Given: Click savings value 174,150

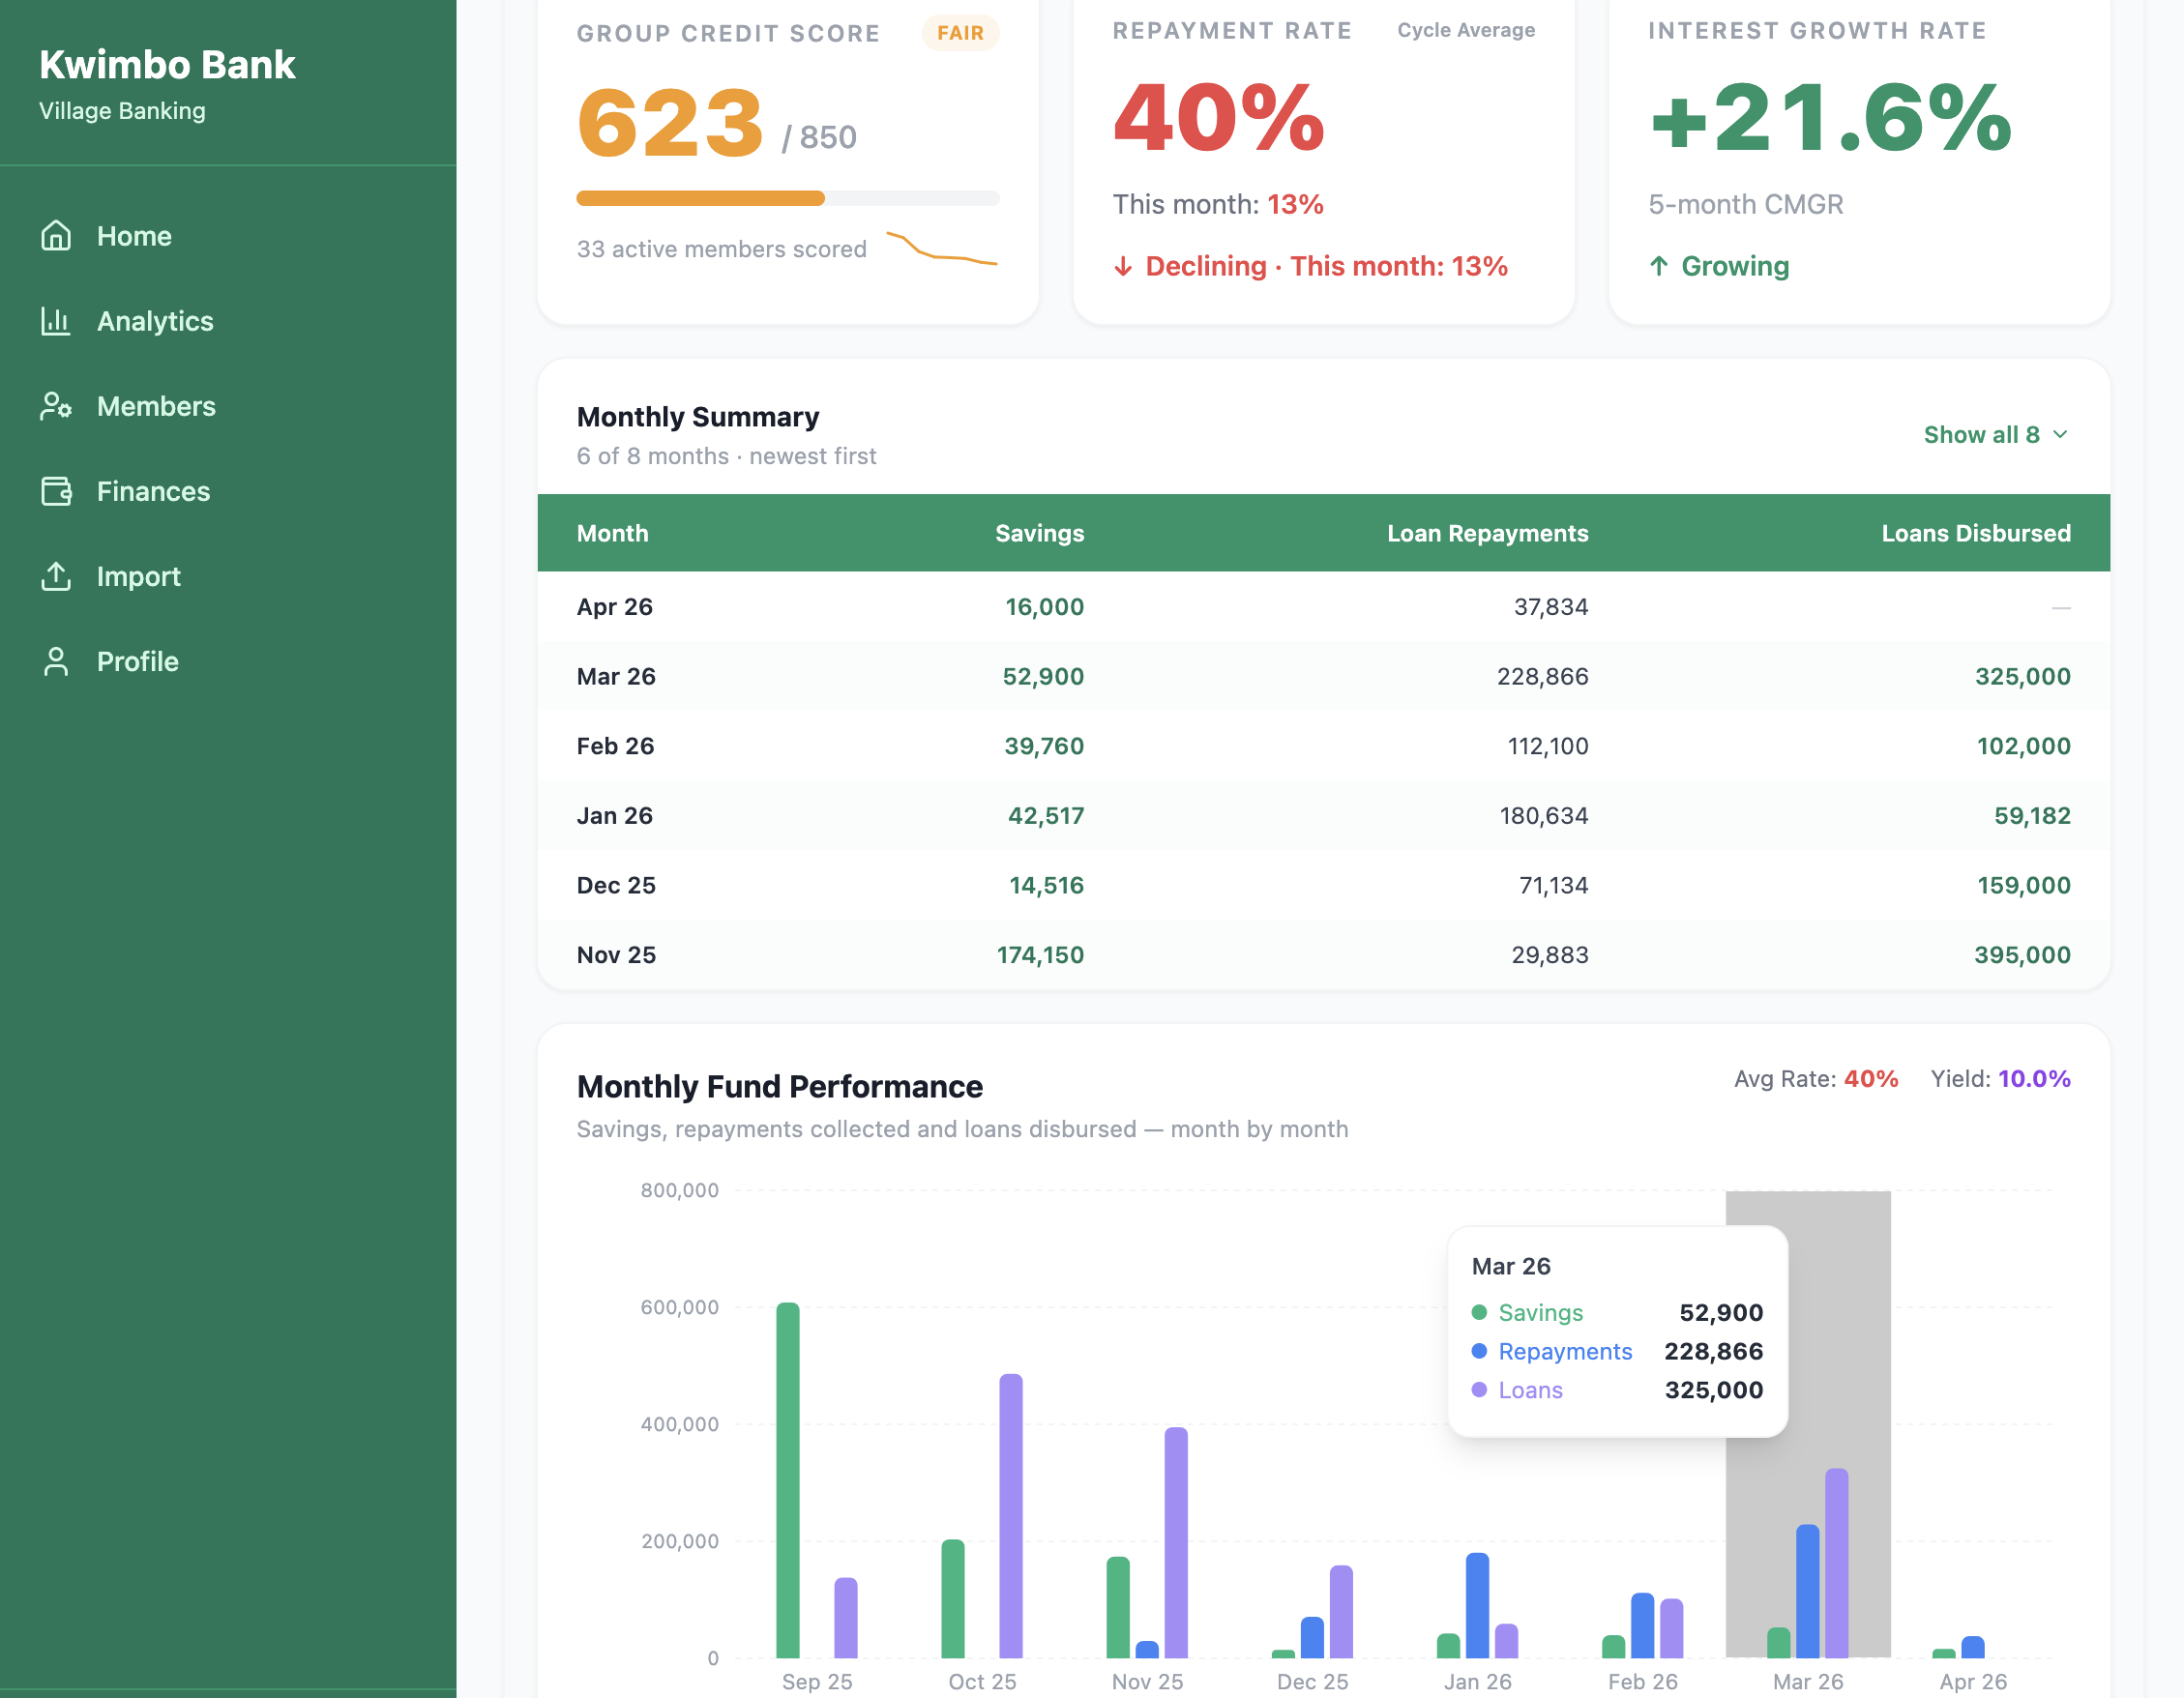Looking at the screenshot, I should click(x=1040, y=955).
